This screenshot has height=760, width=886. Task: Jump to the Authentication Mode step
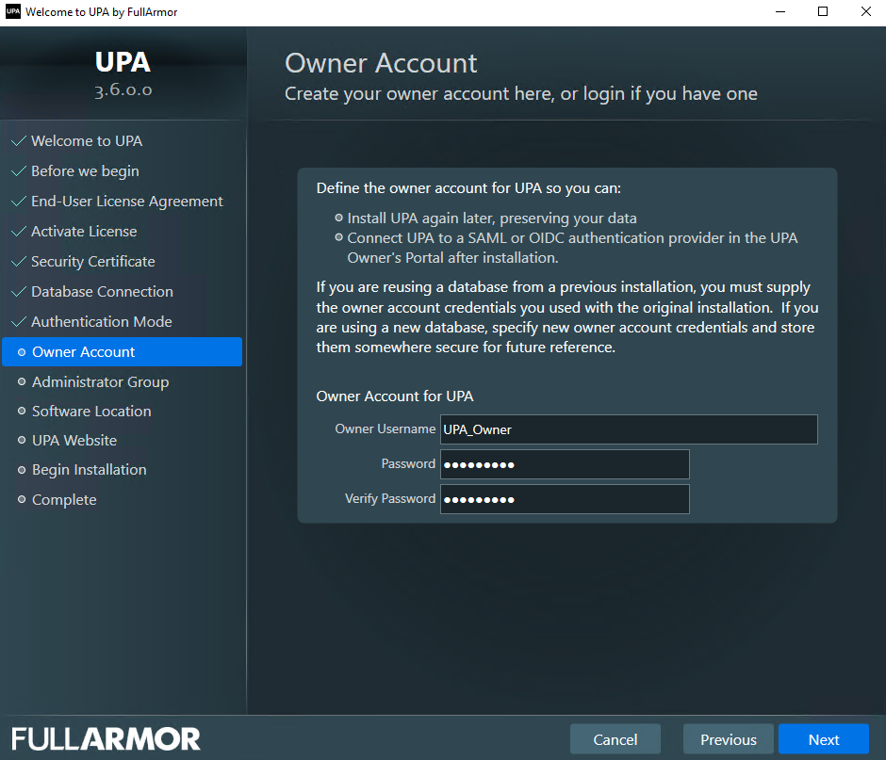pyautogui.click(x=101, y=322)
